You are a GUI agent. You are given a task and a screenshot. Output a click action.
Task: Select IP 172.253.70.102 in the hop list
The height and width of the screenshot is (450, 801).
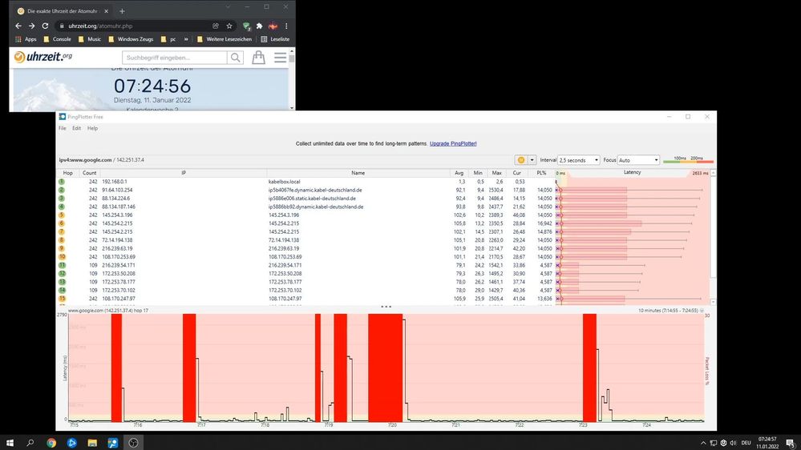(x=119, y=291)
